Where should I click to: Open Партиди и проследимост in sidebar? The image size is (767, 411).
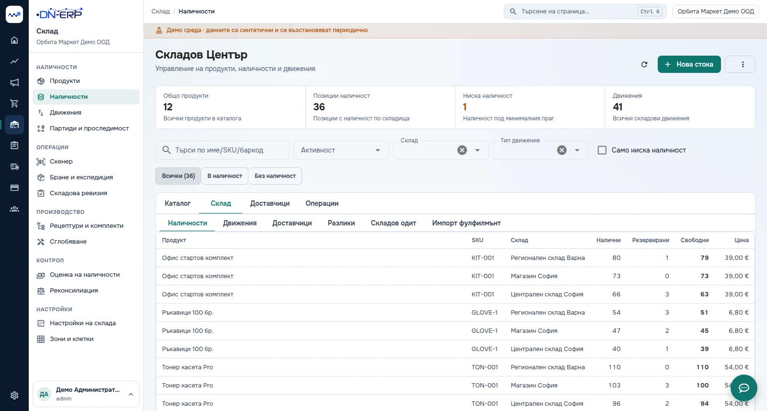click(x=86, y=129)
